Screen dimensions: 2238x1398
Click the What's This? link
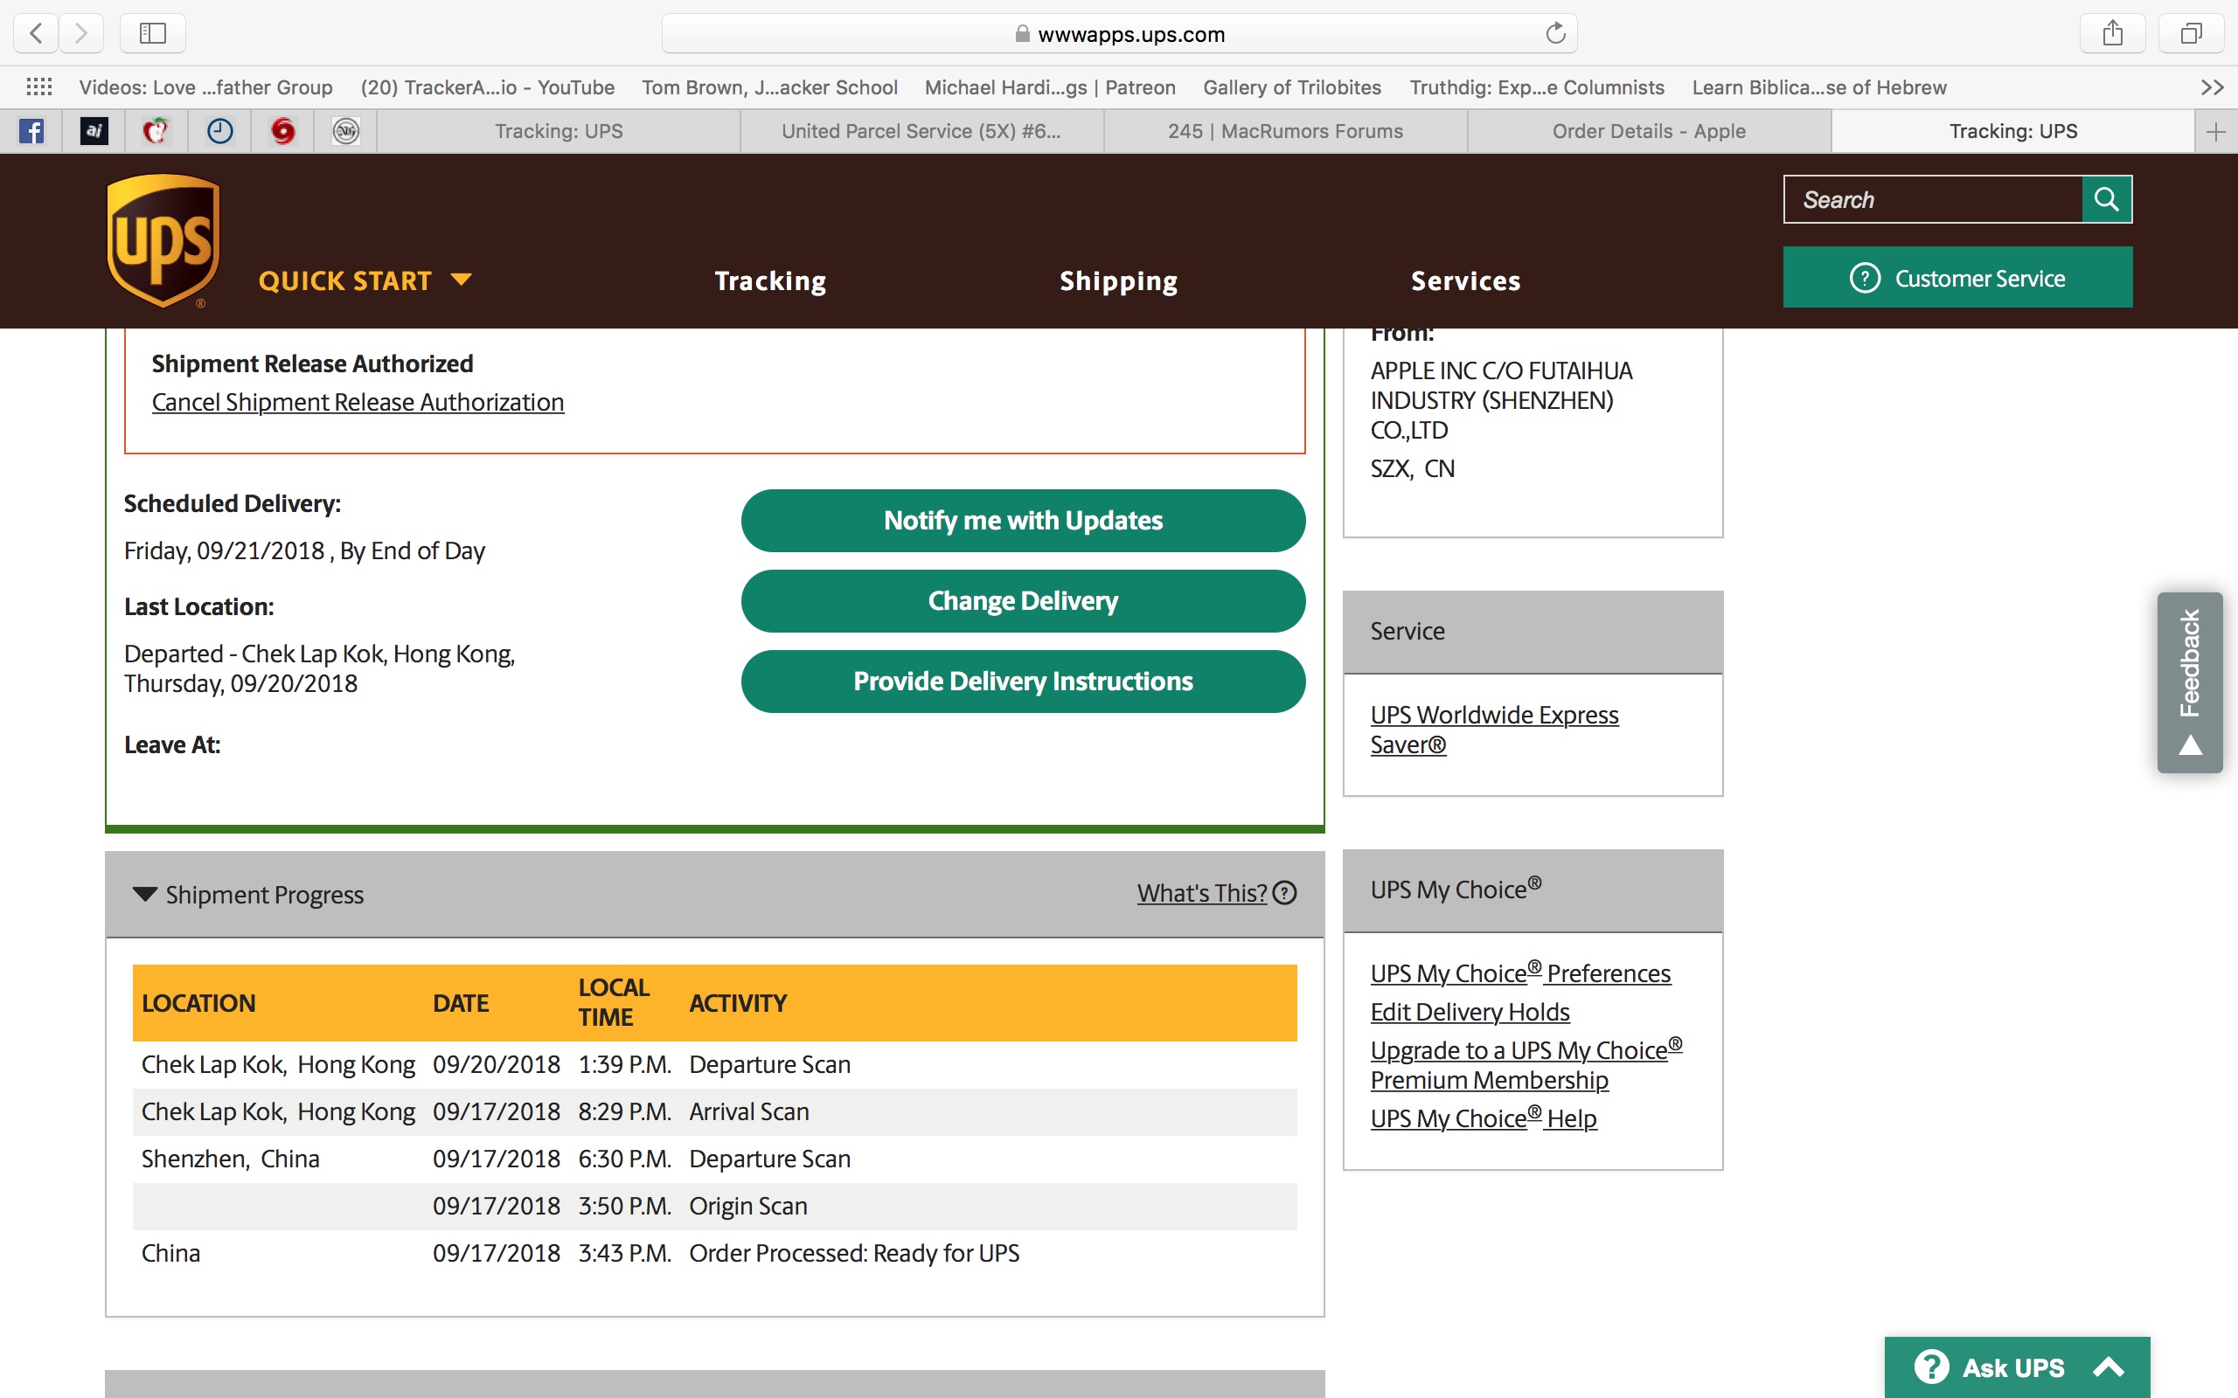(1201, 893)
